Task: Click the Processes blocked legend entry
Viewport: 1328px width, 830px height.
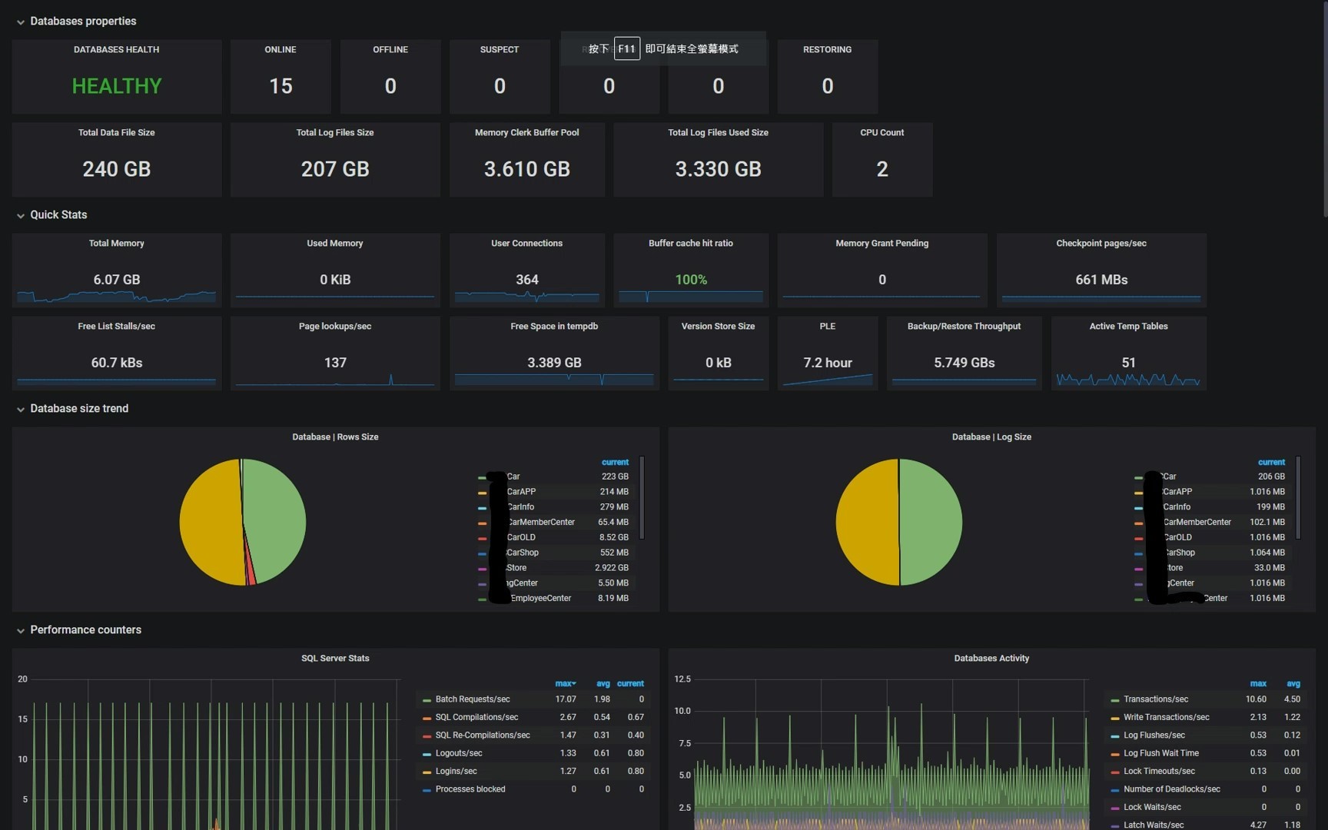Action: click(x=470, y=789)
